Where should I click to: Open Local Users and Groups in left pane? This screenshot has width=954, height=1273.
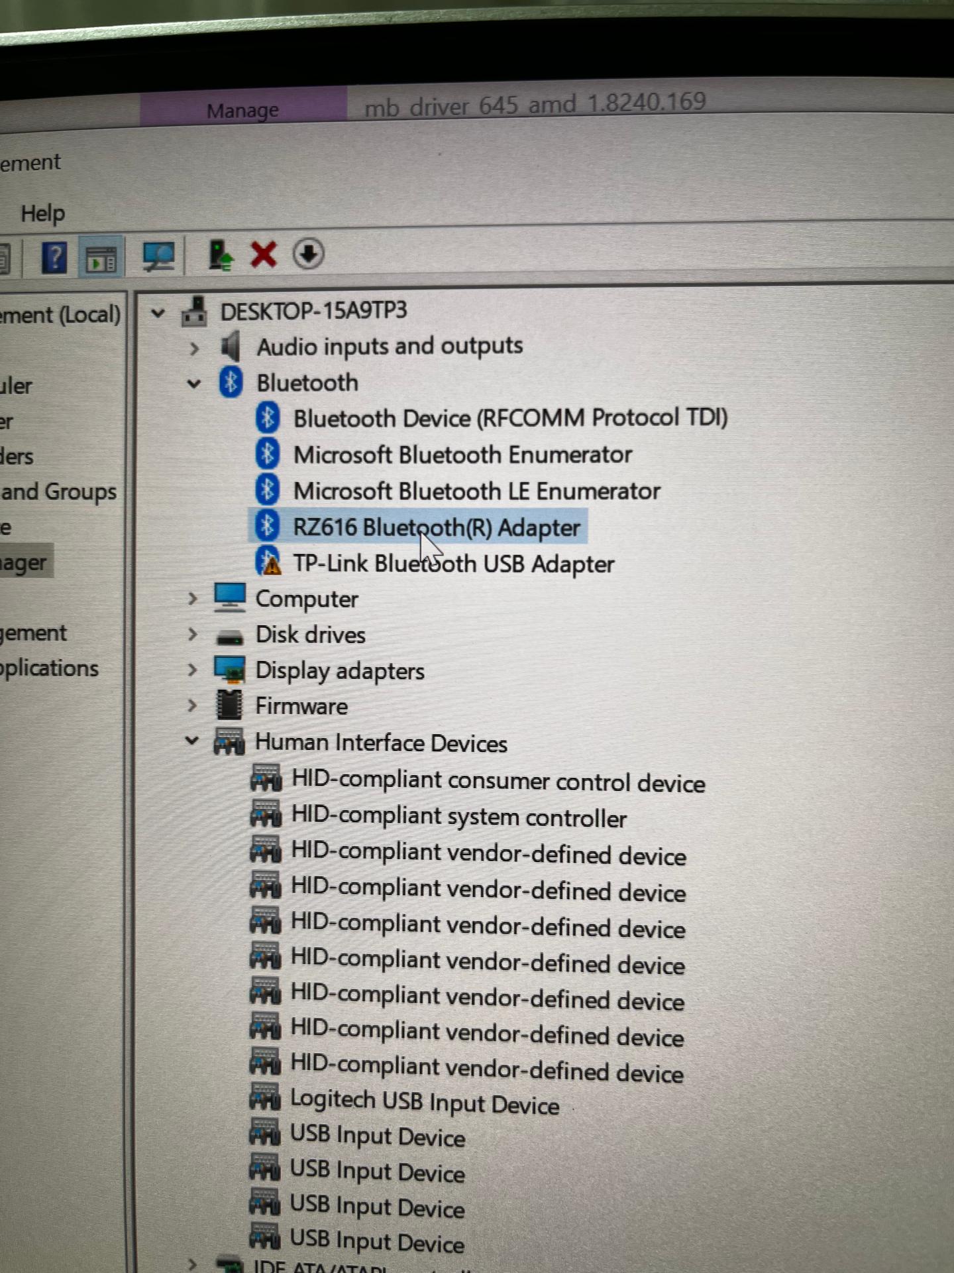pyautogui.click(x=58, y=492)
